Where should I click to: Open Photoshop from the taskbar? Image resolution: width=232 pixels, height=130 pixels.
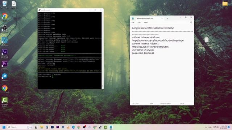coord(52,127)
